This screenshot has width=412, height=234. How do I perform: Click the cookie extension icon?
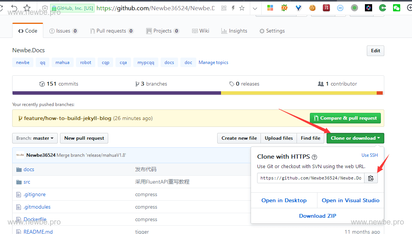coord(312,8)
